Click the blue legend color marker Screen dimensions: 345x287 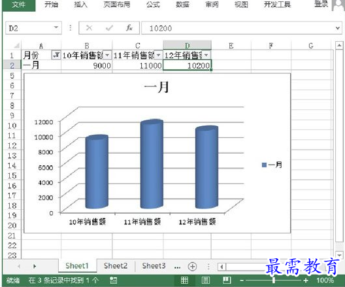(264, 165)
